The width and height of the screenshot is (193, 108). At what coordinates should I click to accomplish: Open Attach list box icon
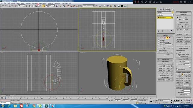click(182, 27)
